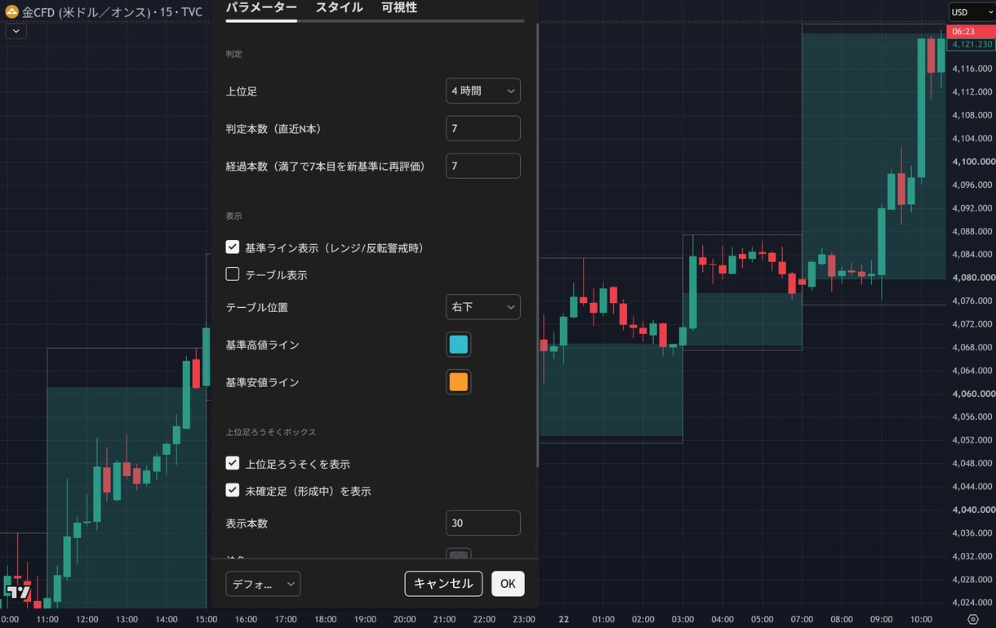Switch to the 可視性 tab
The image size is (996, 628).
pyautogui.click(x=398, y=7)
